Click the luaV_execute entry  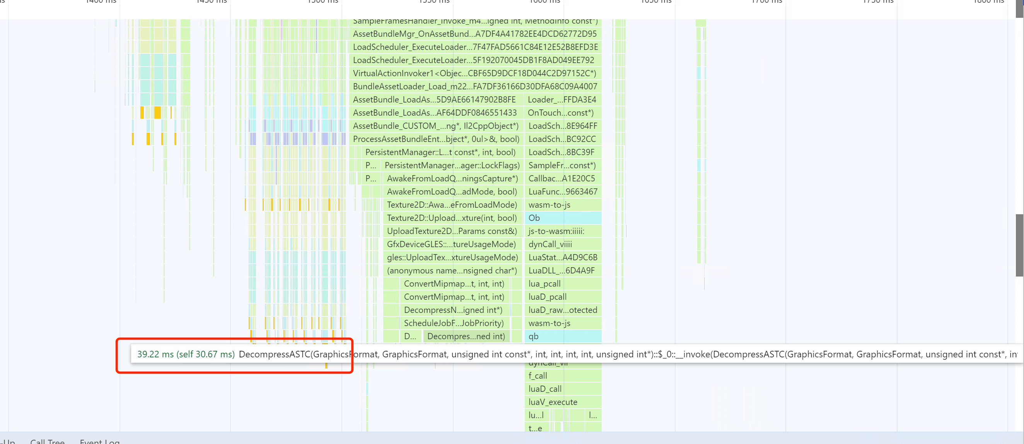point(563,401)
